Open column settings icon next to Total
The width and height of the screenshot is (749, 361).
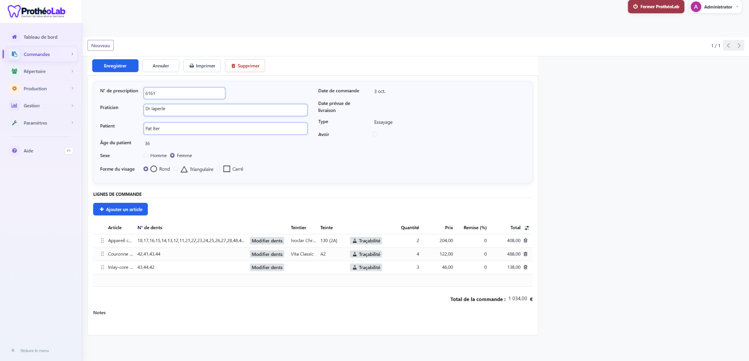click(527, 228)
